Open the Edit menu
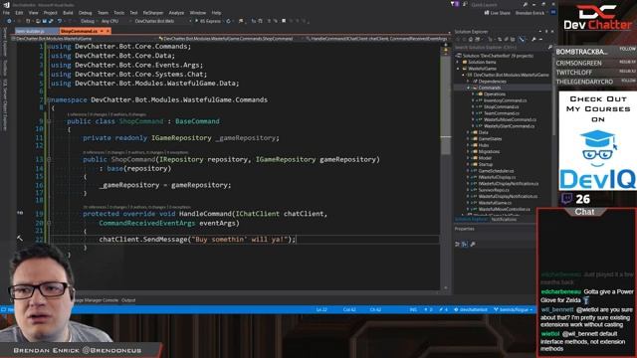This screenshot has height=358, width=637. click(19, 13)
